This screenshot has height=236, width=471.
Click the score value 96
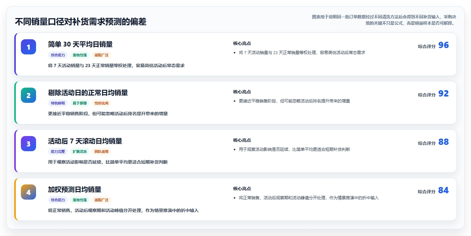point(443,45)
